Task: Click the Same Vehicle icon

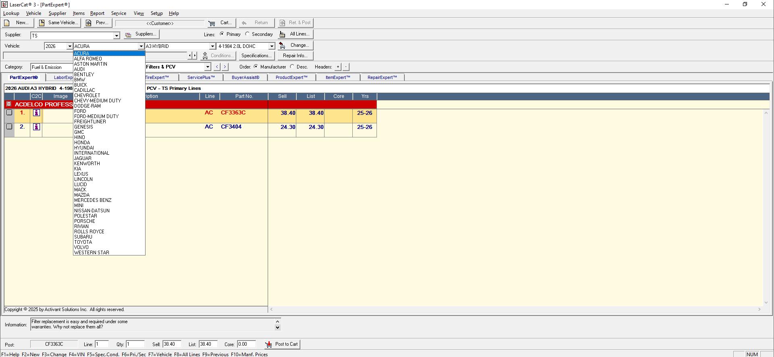Action: [42, 23]
